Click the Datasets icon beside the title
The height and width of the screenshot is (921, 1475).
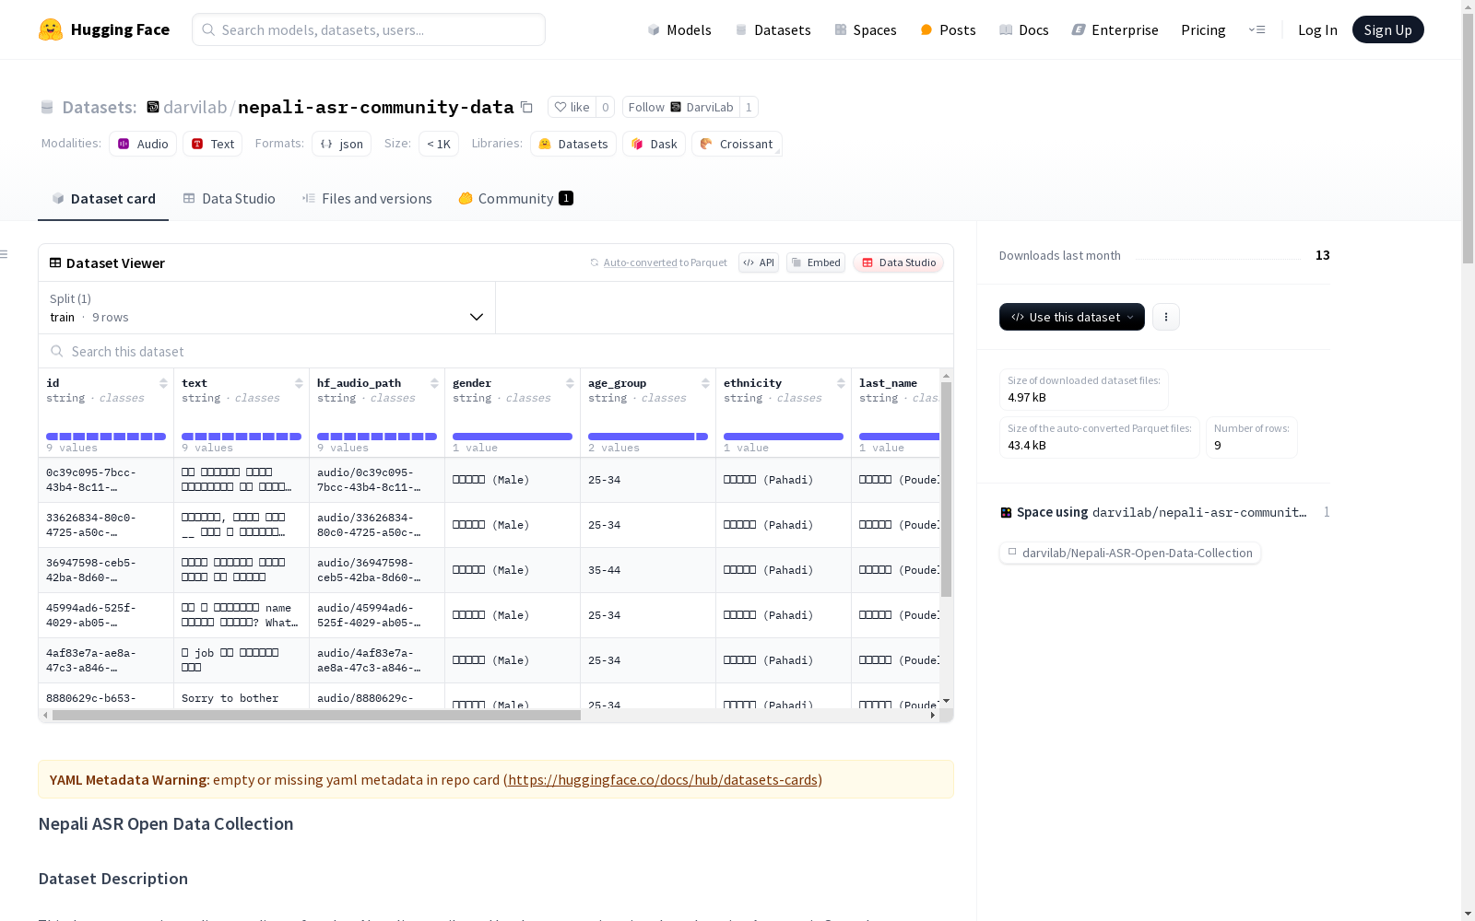pos(47,108)
